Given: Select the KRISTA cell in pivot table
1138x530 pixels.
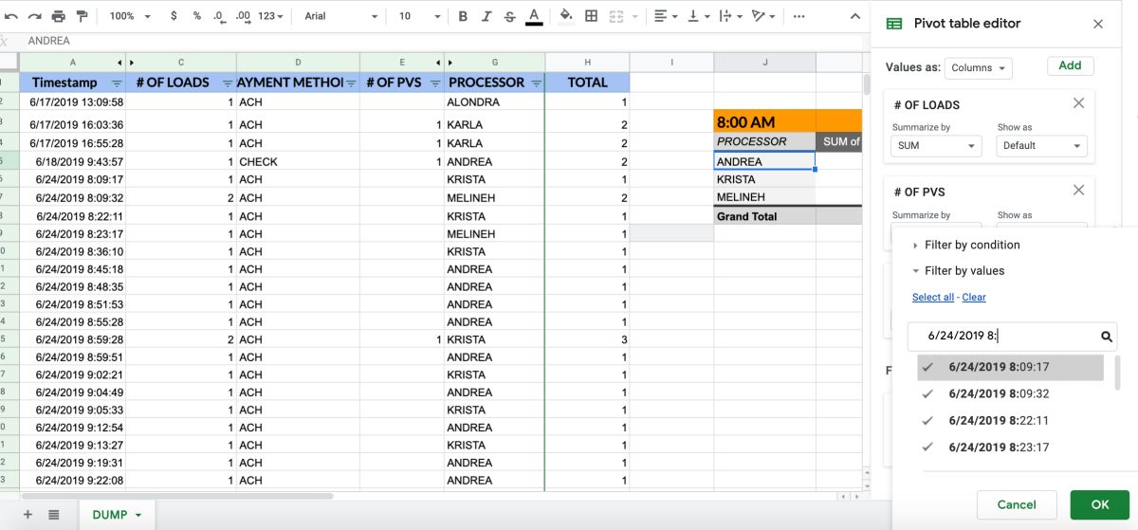Looking at the screenshot, I should [764, 179].
